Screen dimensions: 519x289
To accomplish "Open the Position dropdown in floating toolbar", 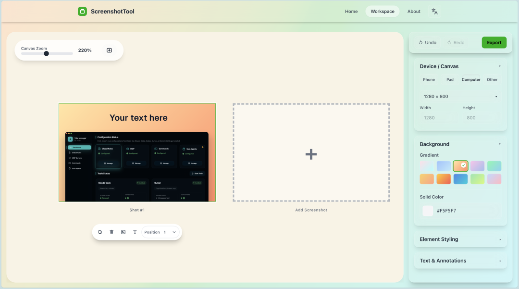I will click(x=161, y=232).
